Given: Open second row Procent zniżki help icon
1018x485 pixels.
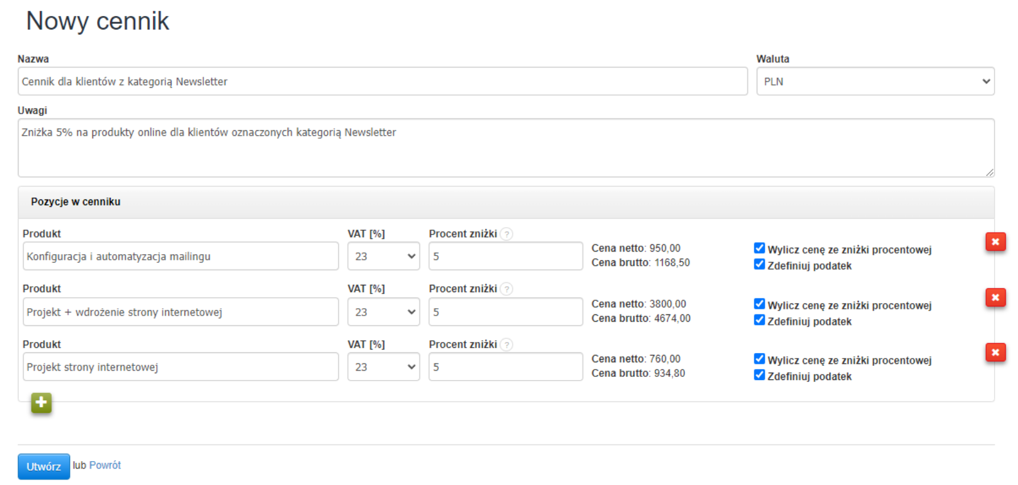Looking at the screenshot, I should coord(507,289).
